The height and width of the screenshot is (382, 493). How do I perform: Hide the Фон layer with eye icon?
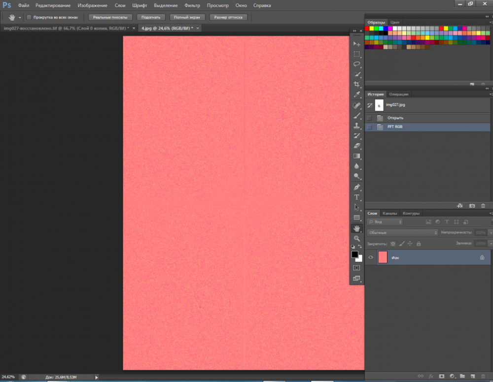coord(371,257)
